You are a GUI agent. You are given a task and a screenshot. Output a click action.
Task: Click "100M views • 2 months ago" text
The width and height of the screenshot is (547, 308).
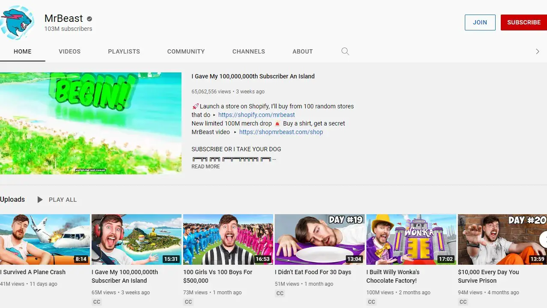point(398,293)
